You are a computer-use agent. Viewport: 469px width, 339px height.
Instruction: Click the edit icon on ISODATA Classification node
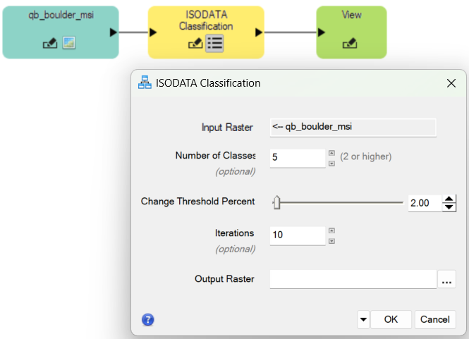(195, 44)
